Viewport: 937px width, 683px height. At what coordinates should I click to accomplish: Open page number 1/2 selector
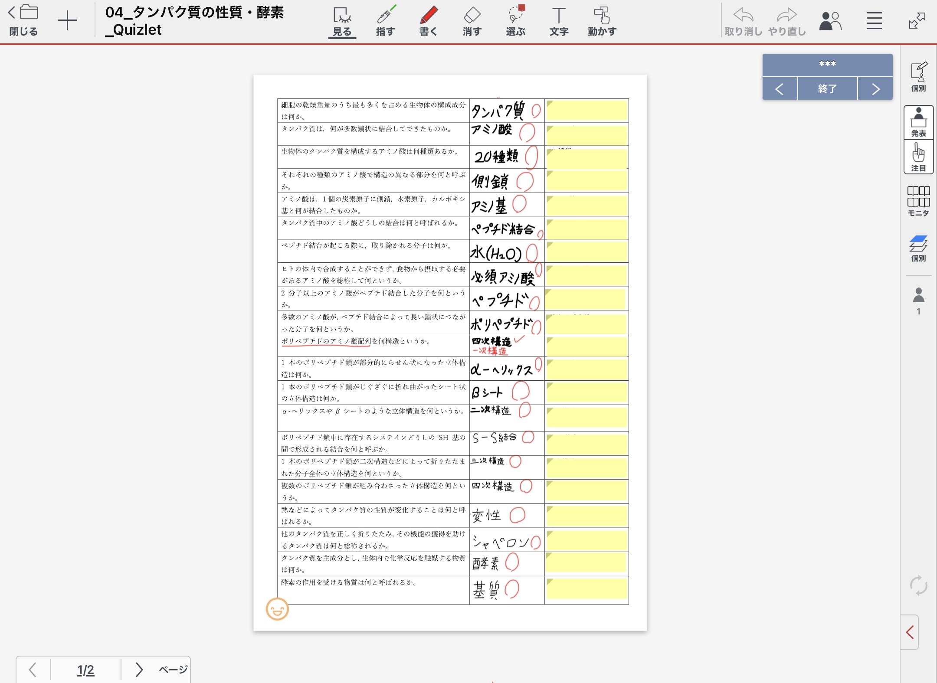(85, 670)
